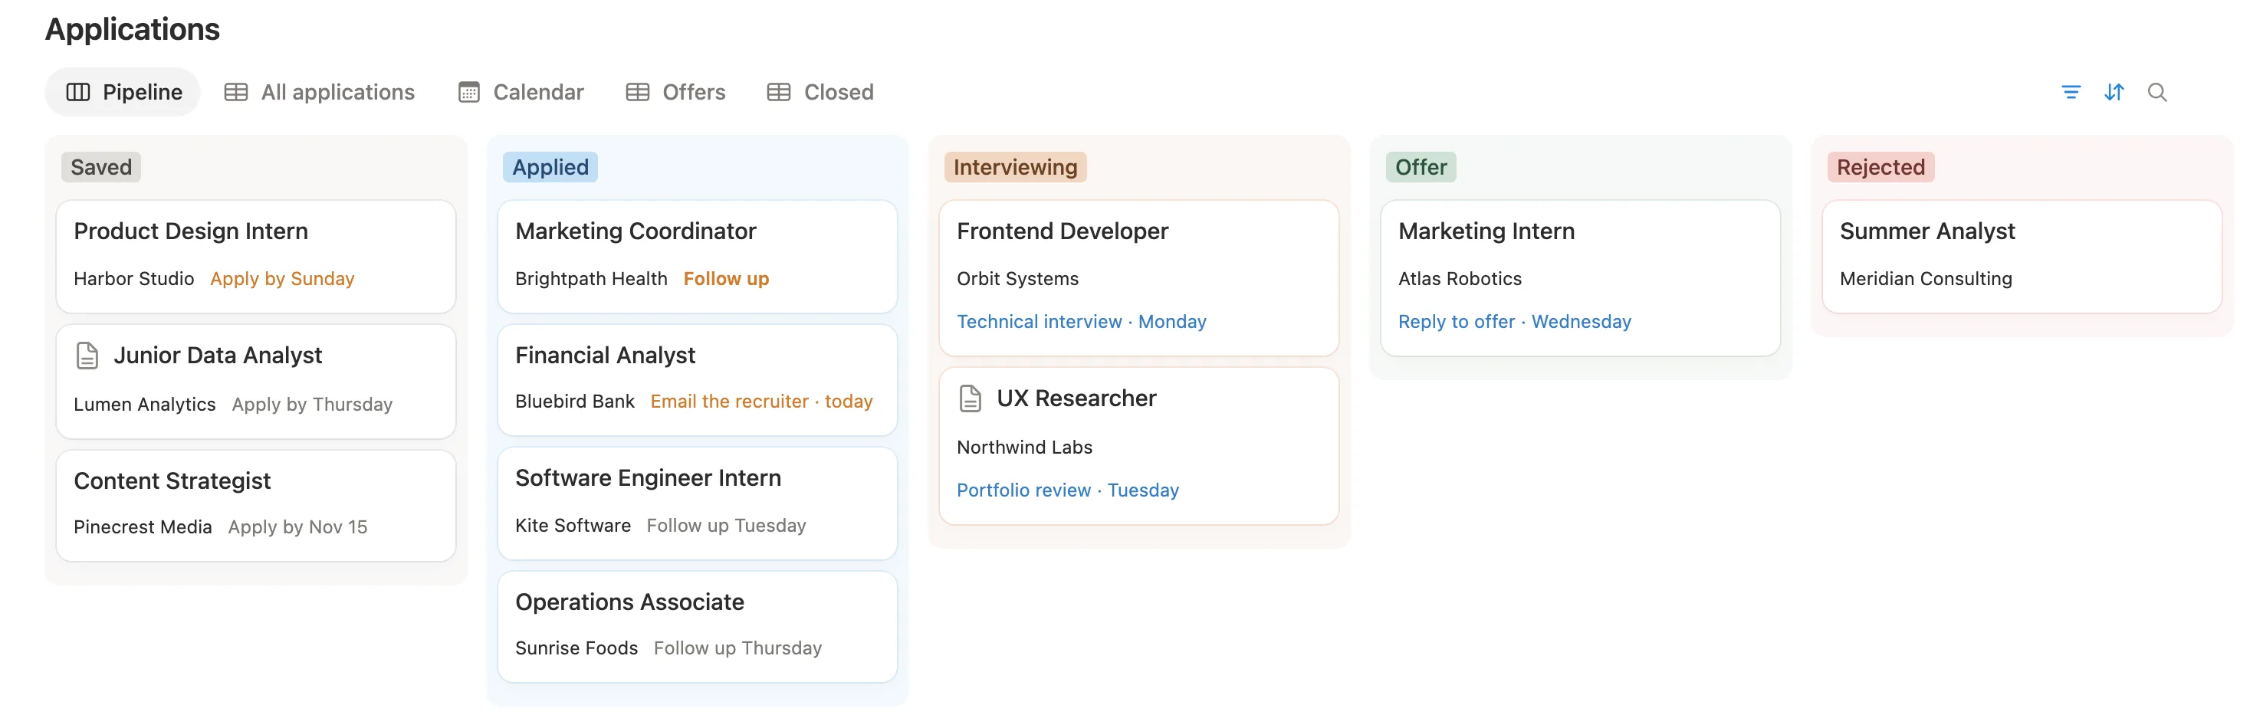
Task: Click 'Technical interview · Monday'
Action: point(1082,321)
